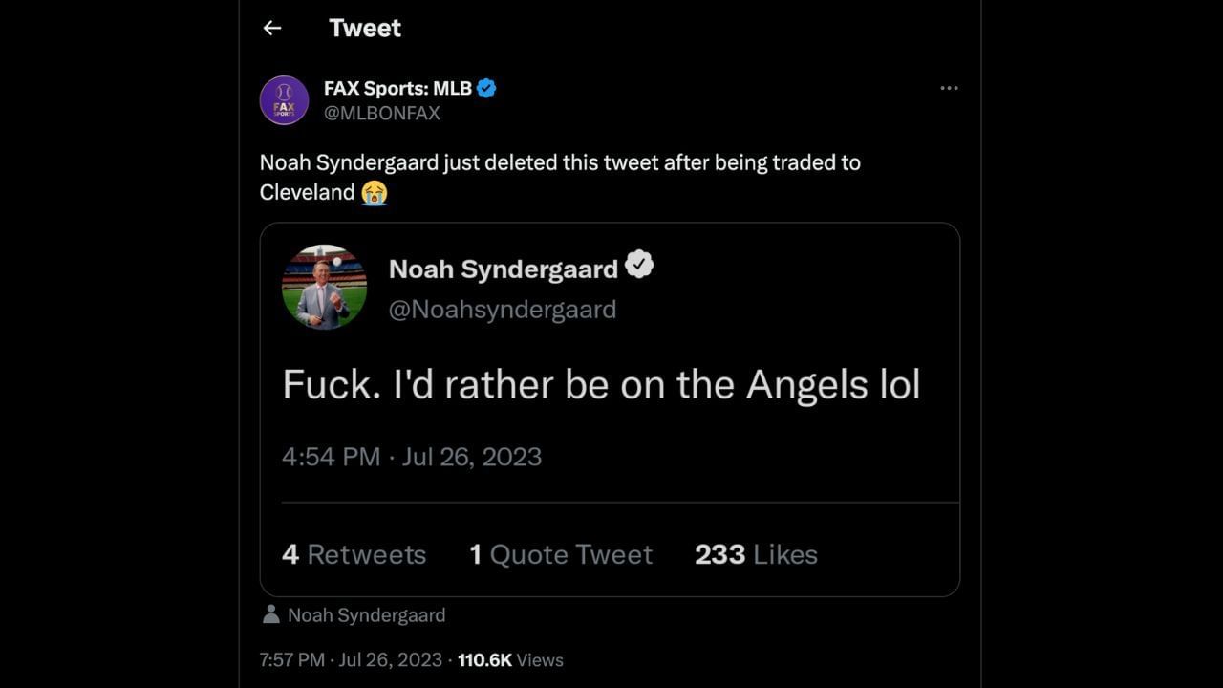The height and width of the screenshot is (688, 1223).
Task: Click the tagged Noah Syndergaard label
Action: tap(366, 615)
